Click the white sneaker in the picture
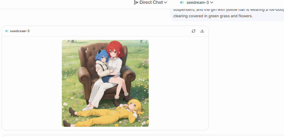 pos(86,108)
